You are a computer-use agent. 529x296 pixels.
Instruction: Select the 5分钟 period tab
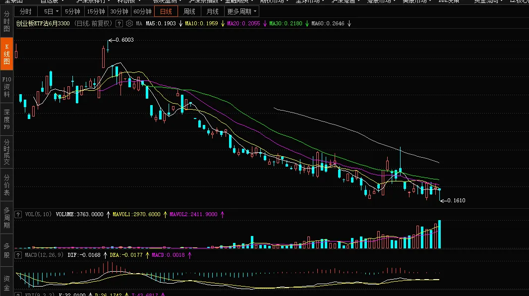(x=72, y=11)
